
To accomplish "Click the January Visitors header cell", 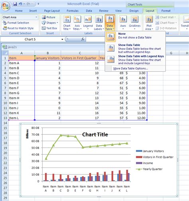I will point(48,58).
